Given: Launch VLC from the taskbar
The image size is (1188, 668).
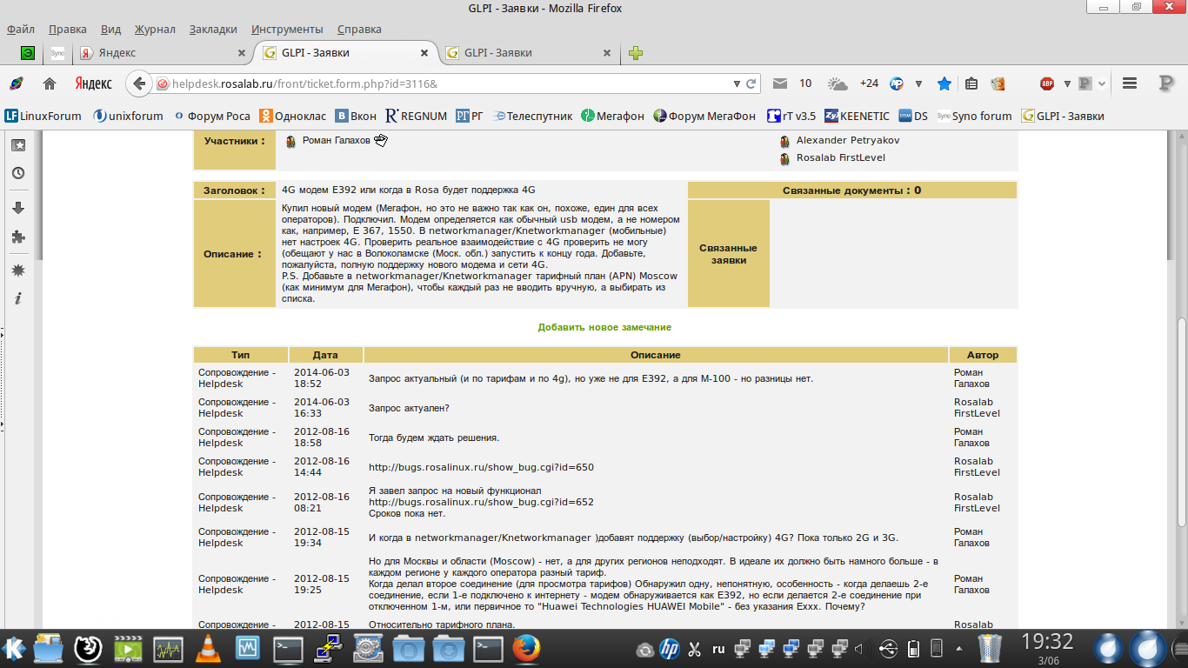Looking at the screenshot, I should click(207, 648).
